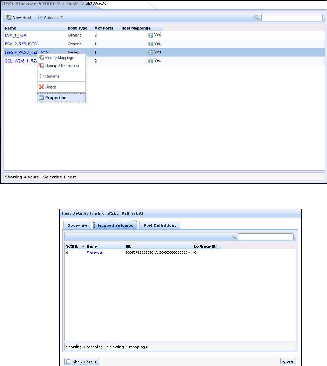Enable the Show Details checkbox
This screenshot has width=327, height=366.
68,362
